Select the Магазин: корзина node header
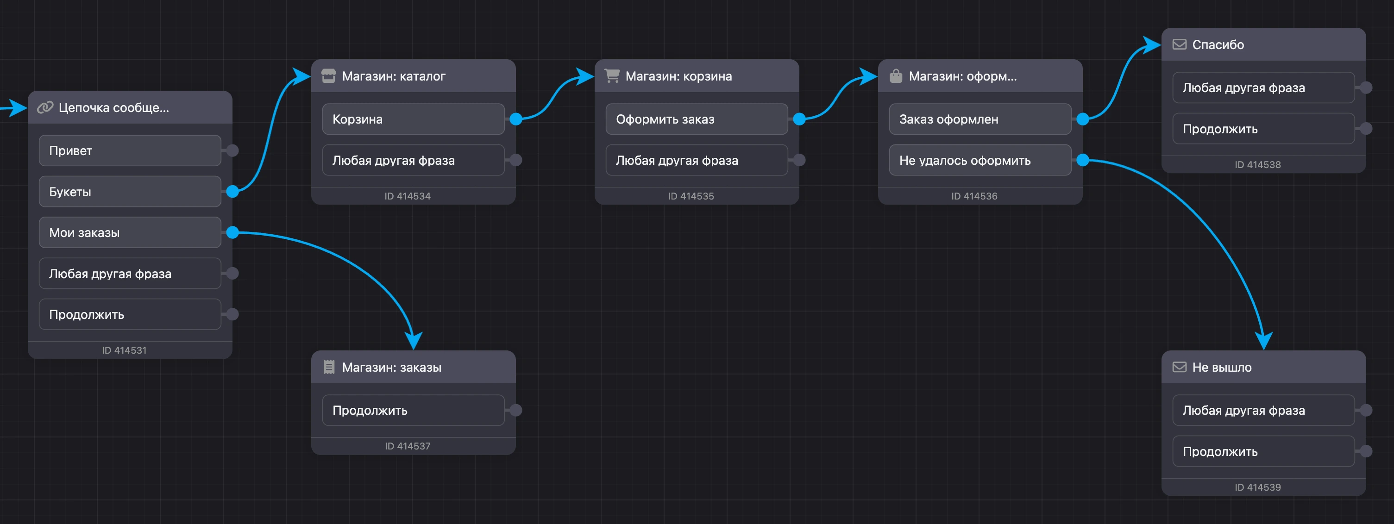The width and height of the screenshot is (1394, 524). tap(697, 76)
